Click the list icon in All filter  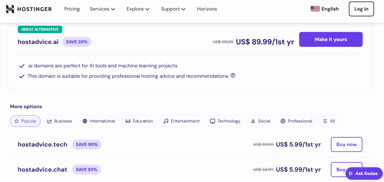pos(325,121)
